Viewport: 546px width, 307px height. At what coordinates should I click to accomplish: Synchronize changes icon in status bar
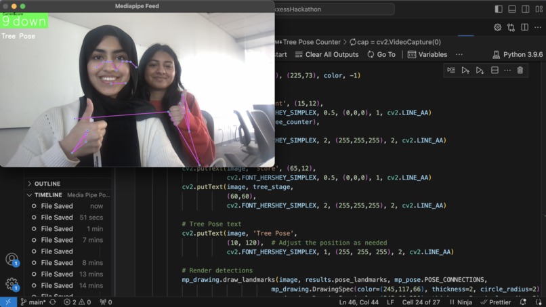53,302
